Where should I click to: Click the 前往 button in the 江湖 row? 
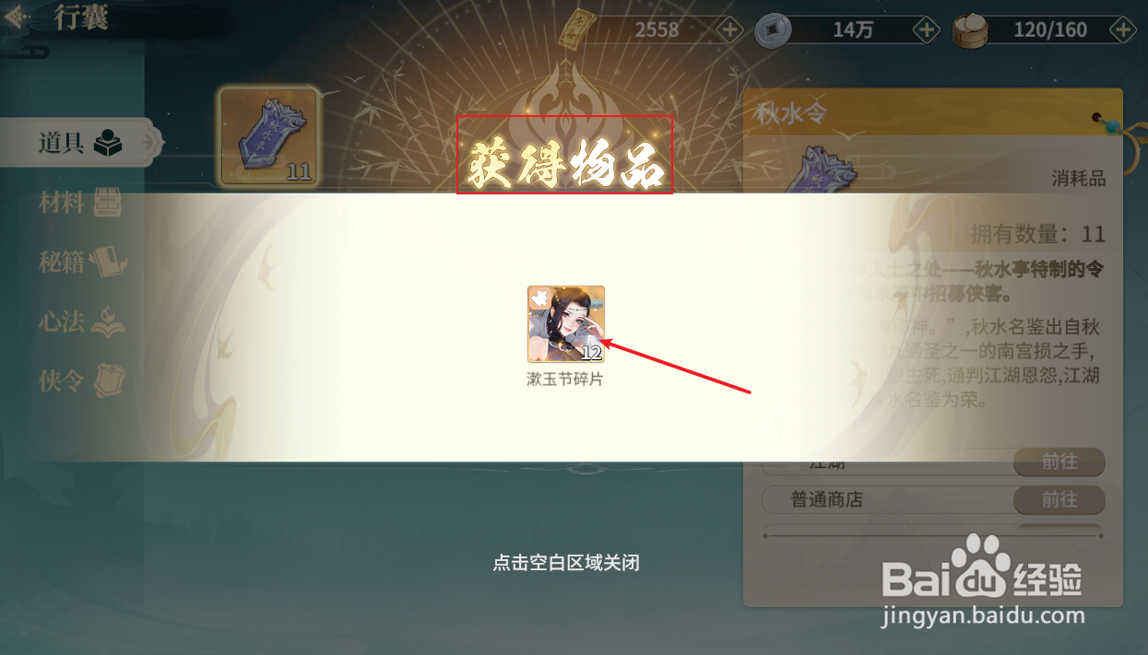(1059, 462)
